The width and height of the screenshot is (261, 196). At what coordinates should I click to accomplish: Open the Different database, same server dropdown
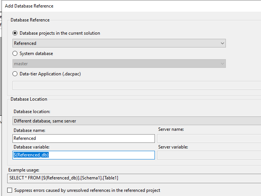coord(137,121)
